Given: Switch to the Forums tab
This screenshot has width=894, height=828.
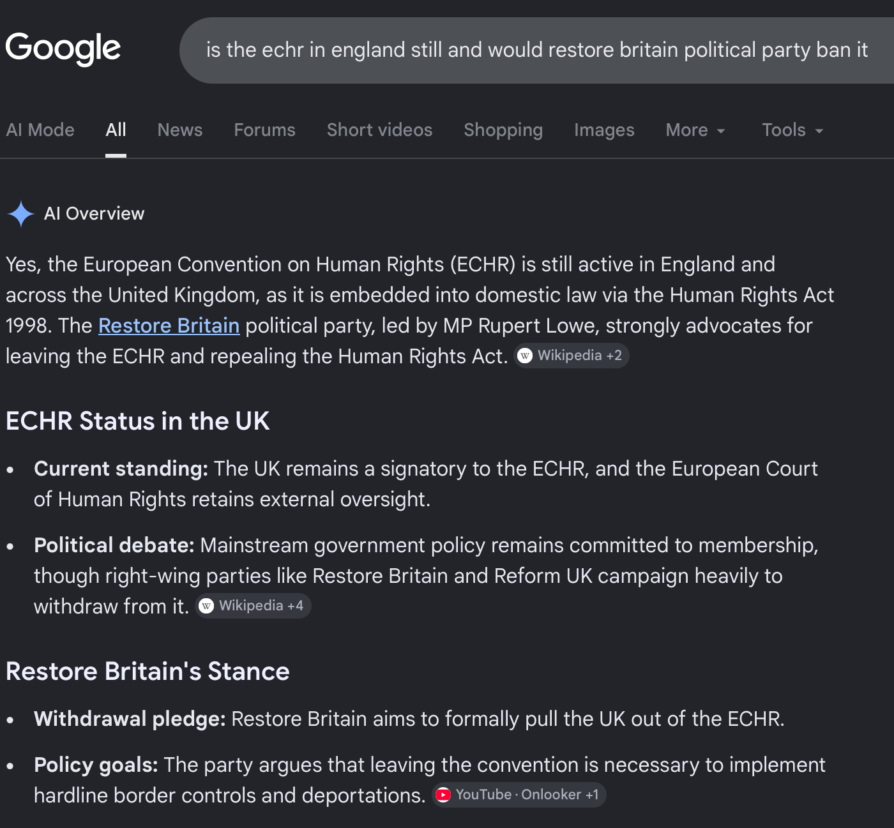Looking at the screenshot, I should 264,130.
